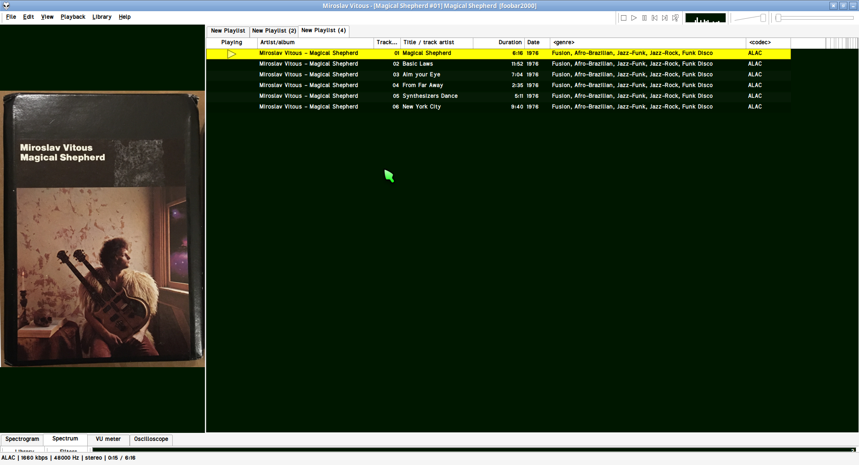Go to the previous track
This screenshot has width=859, height=465.
[655, 18]
